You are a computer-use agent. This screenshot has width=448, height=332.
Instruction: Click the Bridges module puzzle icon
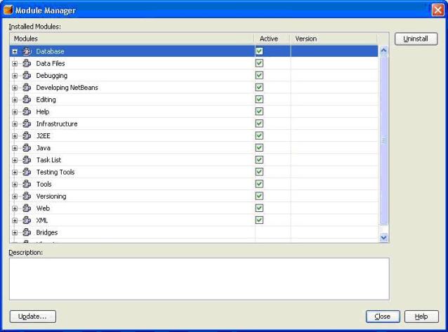tap(27, 232)
